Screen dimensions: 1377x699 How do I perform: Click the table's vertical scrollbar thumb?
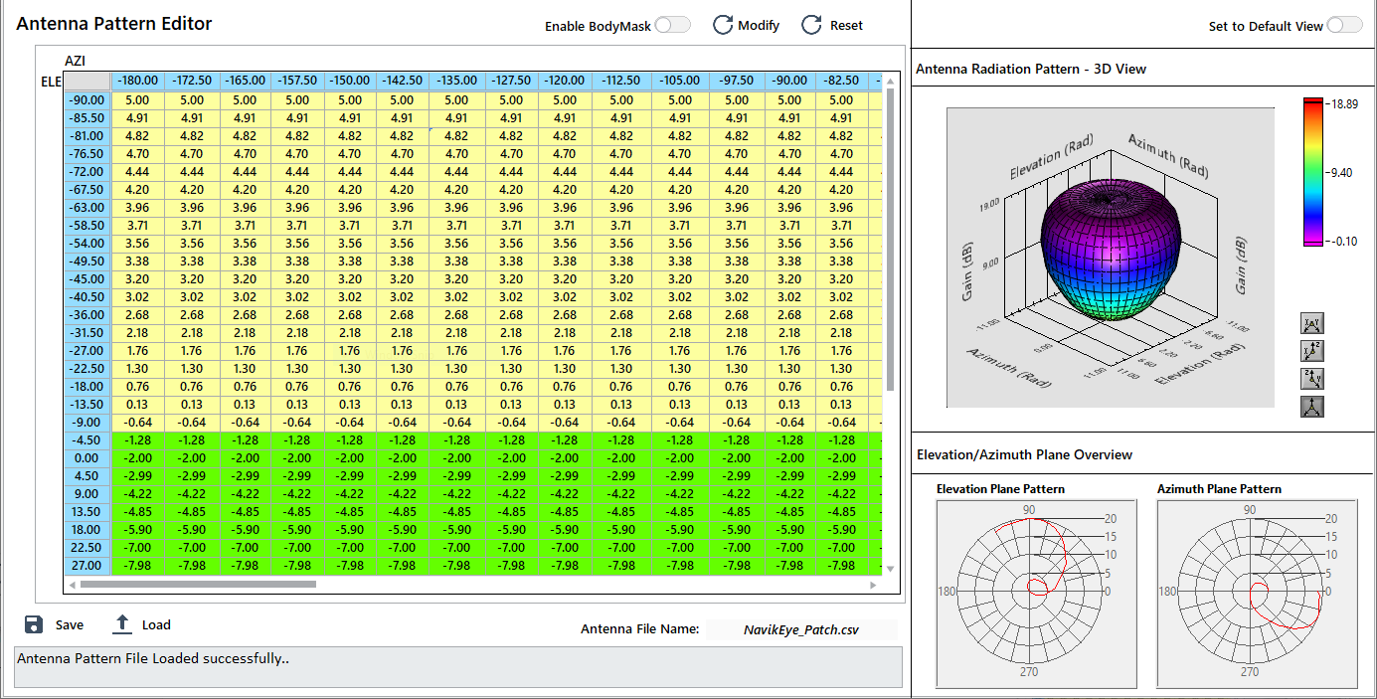coord(890,239)
